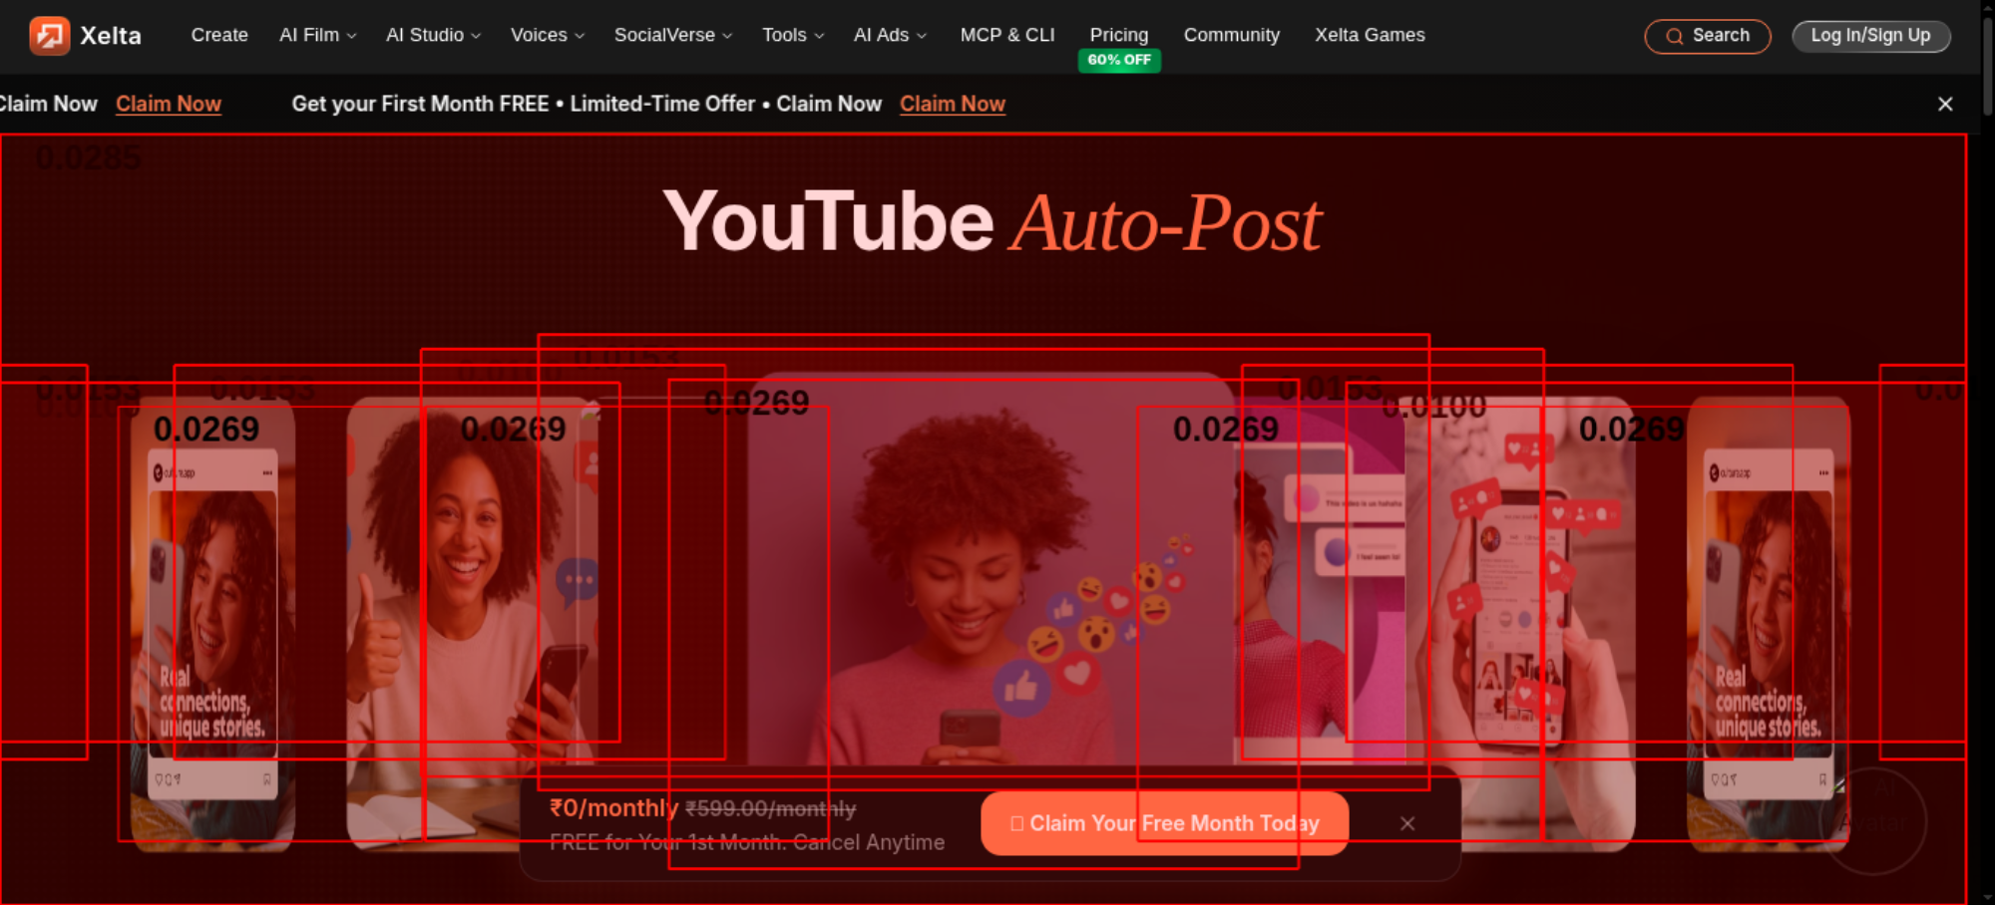Expand the AI Ads menu

tap(891, 35)
